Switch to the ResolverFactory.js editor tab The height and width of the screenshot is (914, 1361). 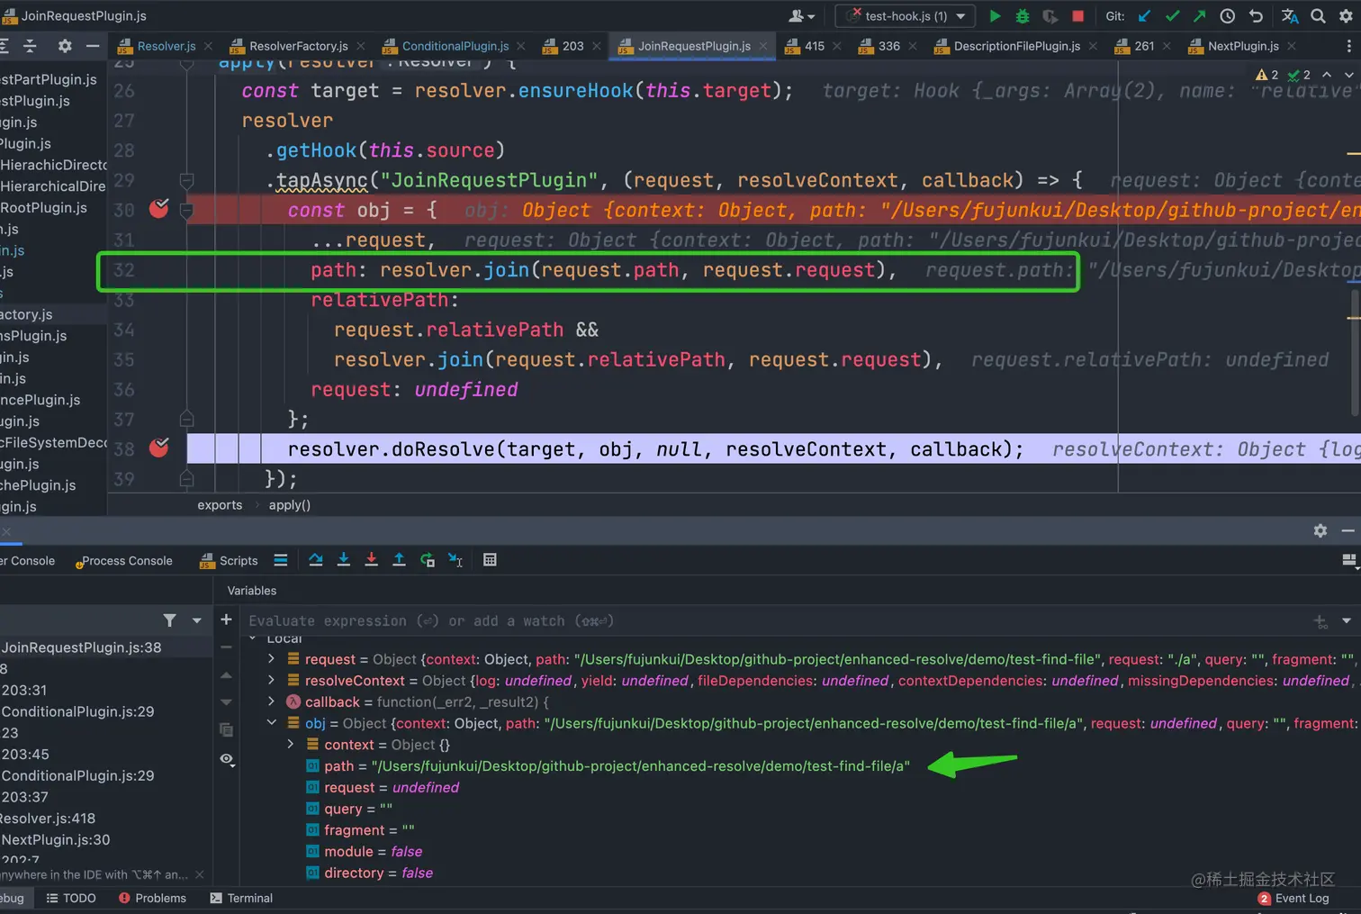point(298,46)
